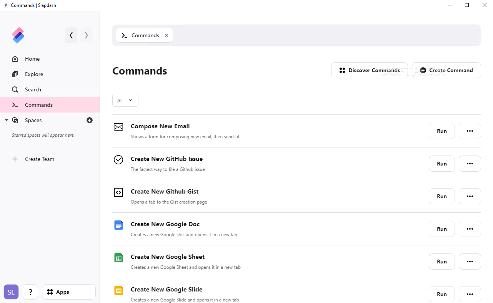
Task: Open more options for Compose New Email
Action: point(470,131)
